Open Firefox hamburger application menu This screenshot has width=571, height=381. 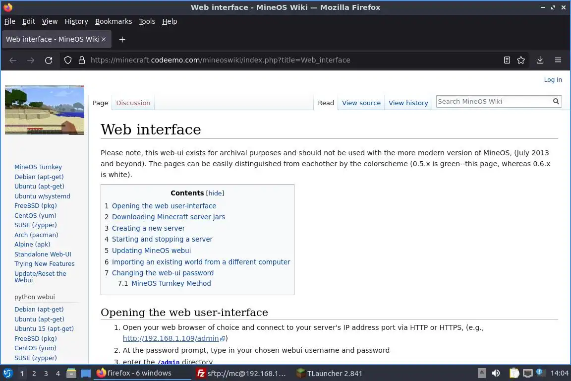coord(558,60)
